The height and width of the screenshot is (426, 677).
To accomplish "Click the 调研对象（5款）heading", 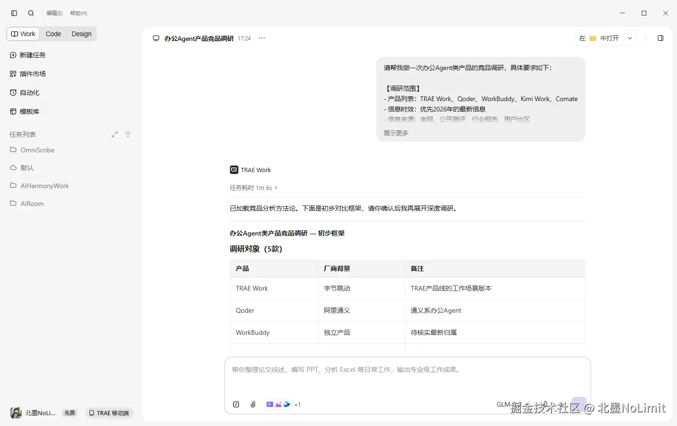I will coord(256,249).
